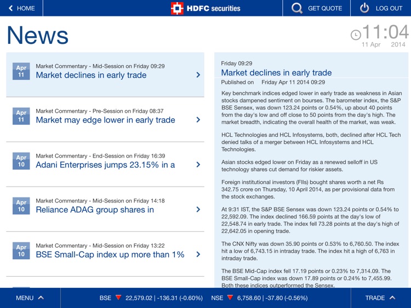The height and width of the screenshot is (308, 411).
Task: Tap the HOME label in the header
Action: point(26,8)
